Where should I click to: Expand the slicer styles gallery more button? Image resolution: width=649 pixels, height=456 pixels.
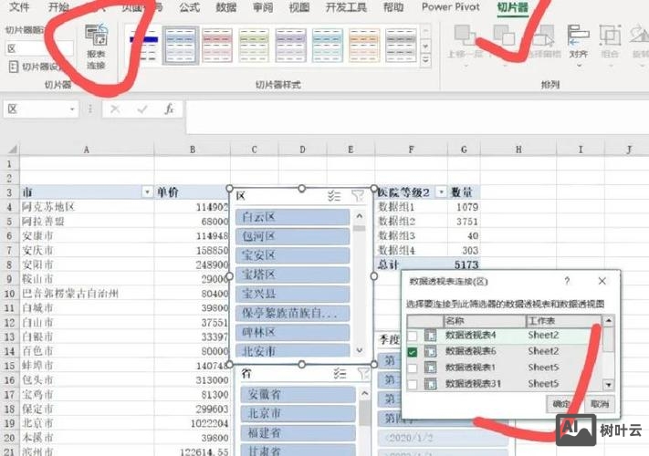tap(425, 61)
